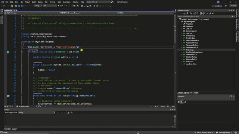Collapse the MyFirstProgram project node

pyautogui.click(x=179, y=22)
